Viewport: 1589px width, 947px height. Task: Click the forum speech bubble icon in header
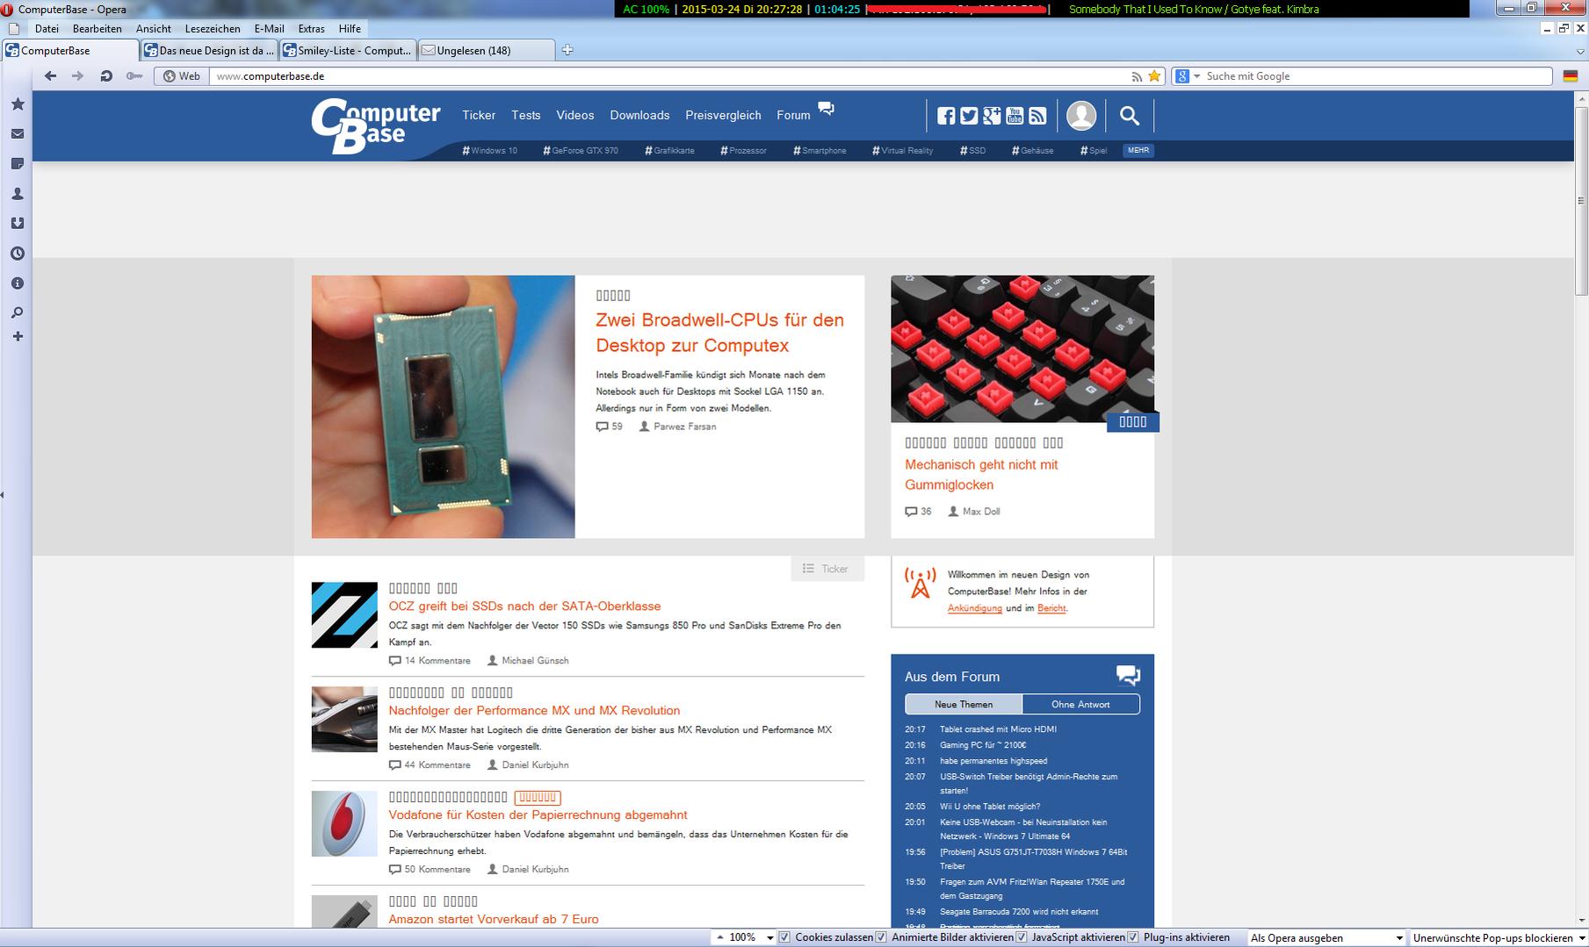[826, 108]
